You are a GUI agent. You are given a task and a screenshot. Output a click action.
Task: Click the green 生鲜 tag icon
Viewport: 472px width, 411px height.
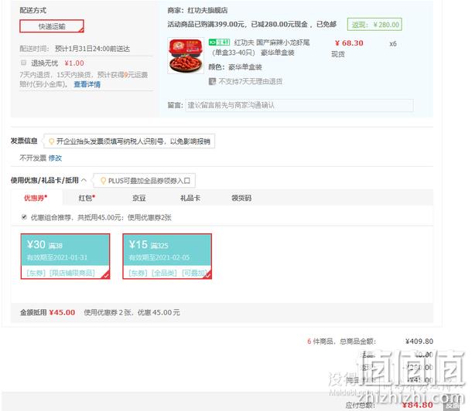[219, 42]
